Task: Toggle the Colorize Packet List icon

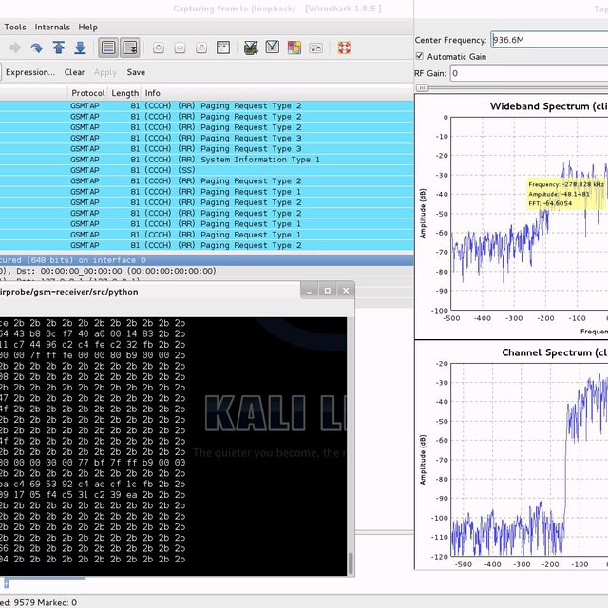Action: click(107, 48)
